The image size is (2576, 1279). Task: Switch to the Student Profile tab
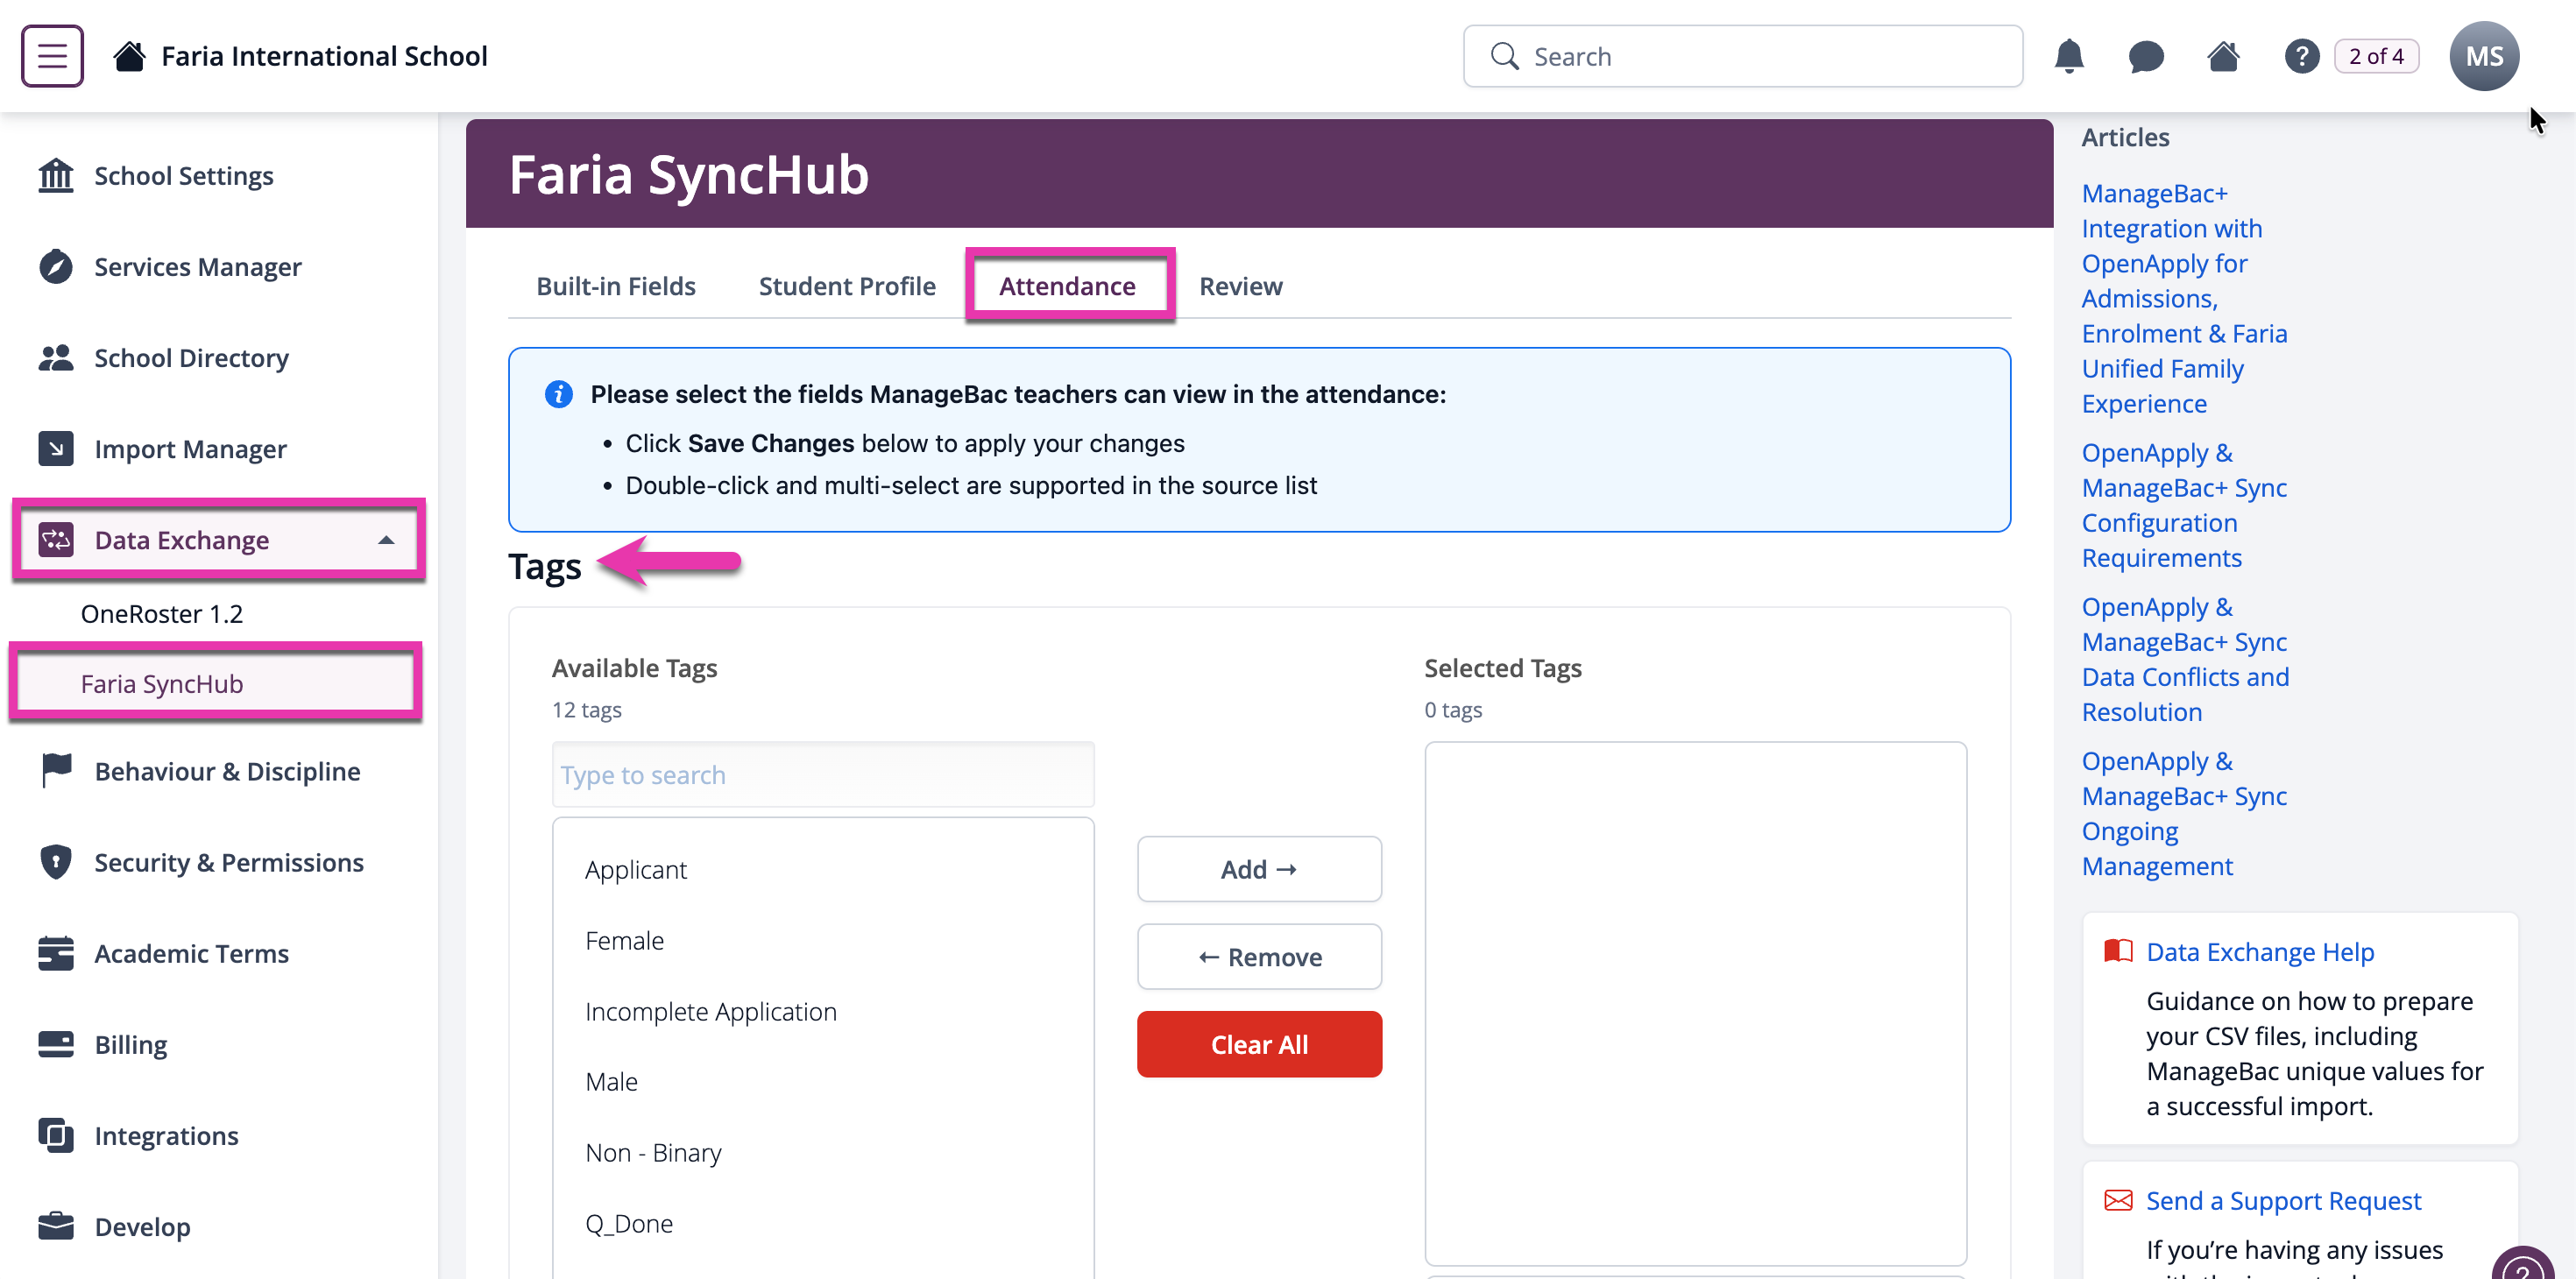(847, 286)
